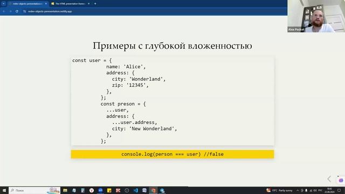Show hidden system tray icons
This screenshot has height=194, width=345.
tap(298, 190)
